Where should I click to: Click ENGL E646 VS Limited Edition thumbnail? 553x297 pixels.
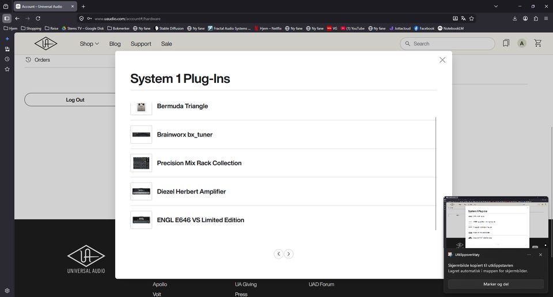141,220
